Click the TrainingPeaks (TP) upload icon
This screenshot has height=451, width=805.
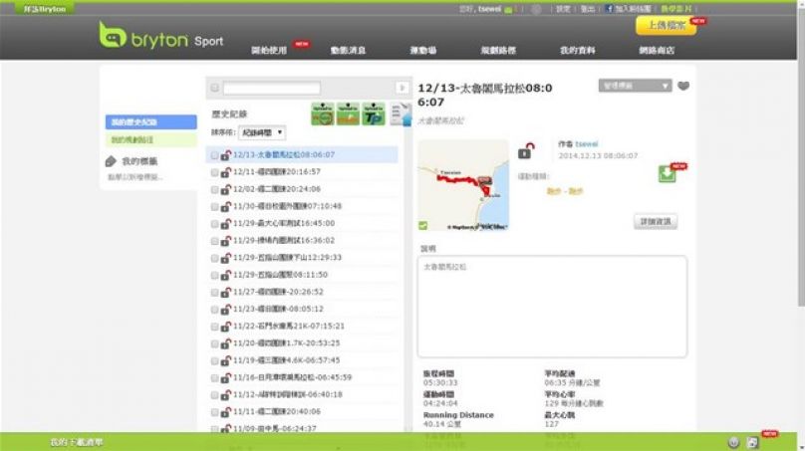373,113
